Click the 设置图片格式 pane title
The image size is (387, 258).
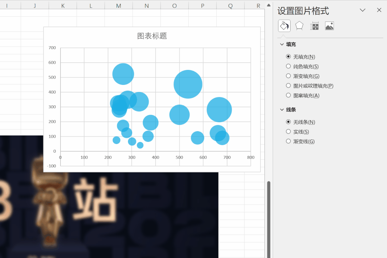(x=303, y=11)
